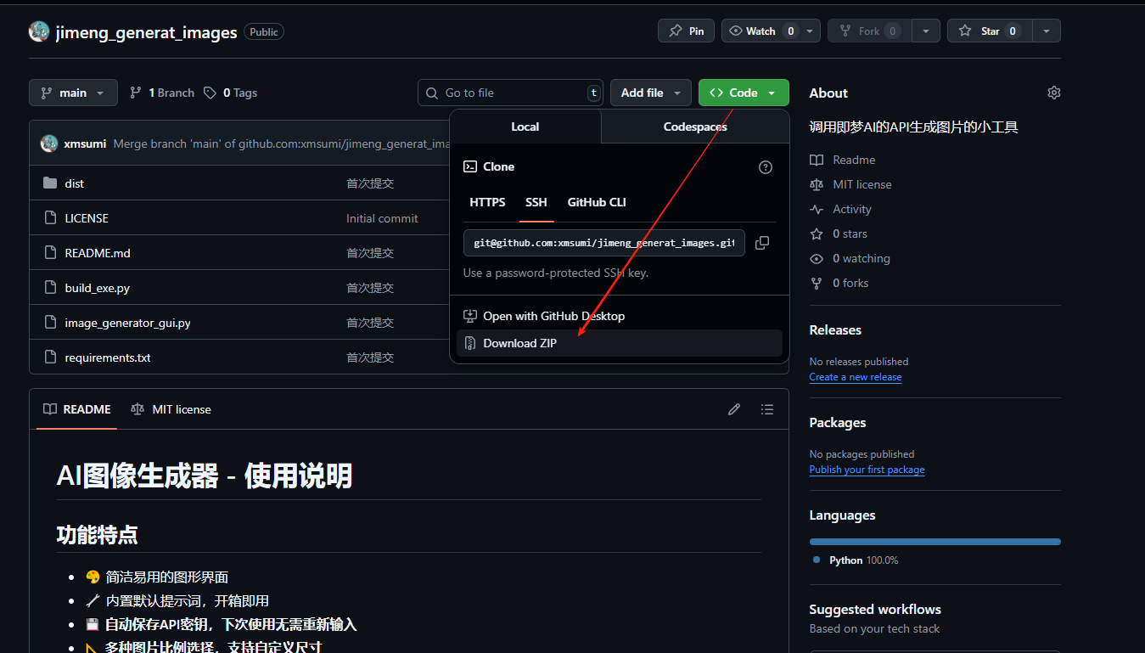Viewport: 1145px width, 653px height.
Task: Select the SSH clone tab
Action: (536, 202)
